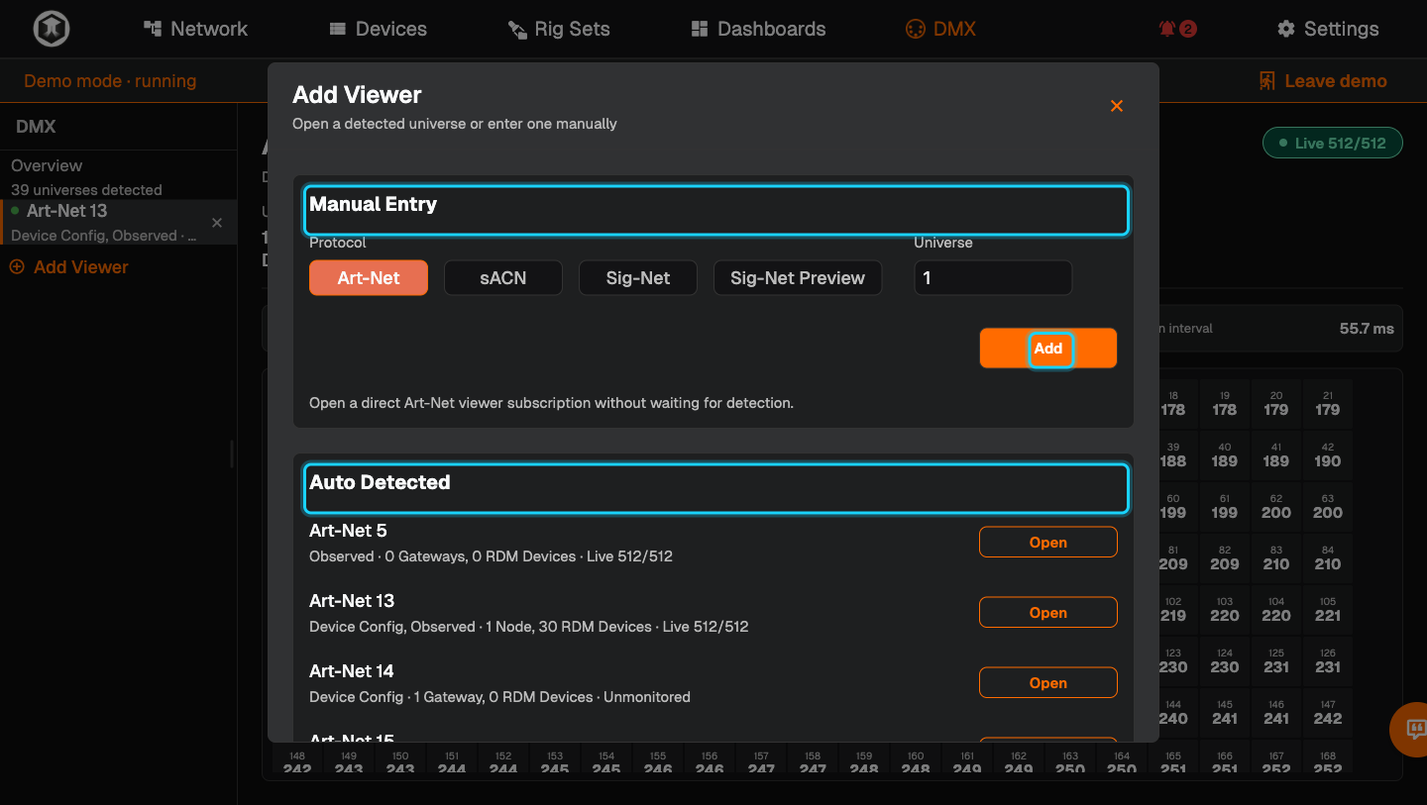This screenshot has height=805, width=1427.
Task: Go to the Dashboards tab
Action: click(758, 29)
